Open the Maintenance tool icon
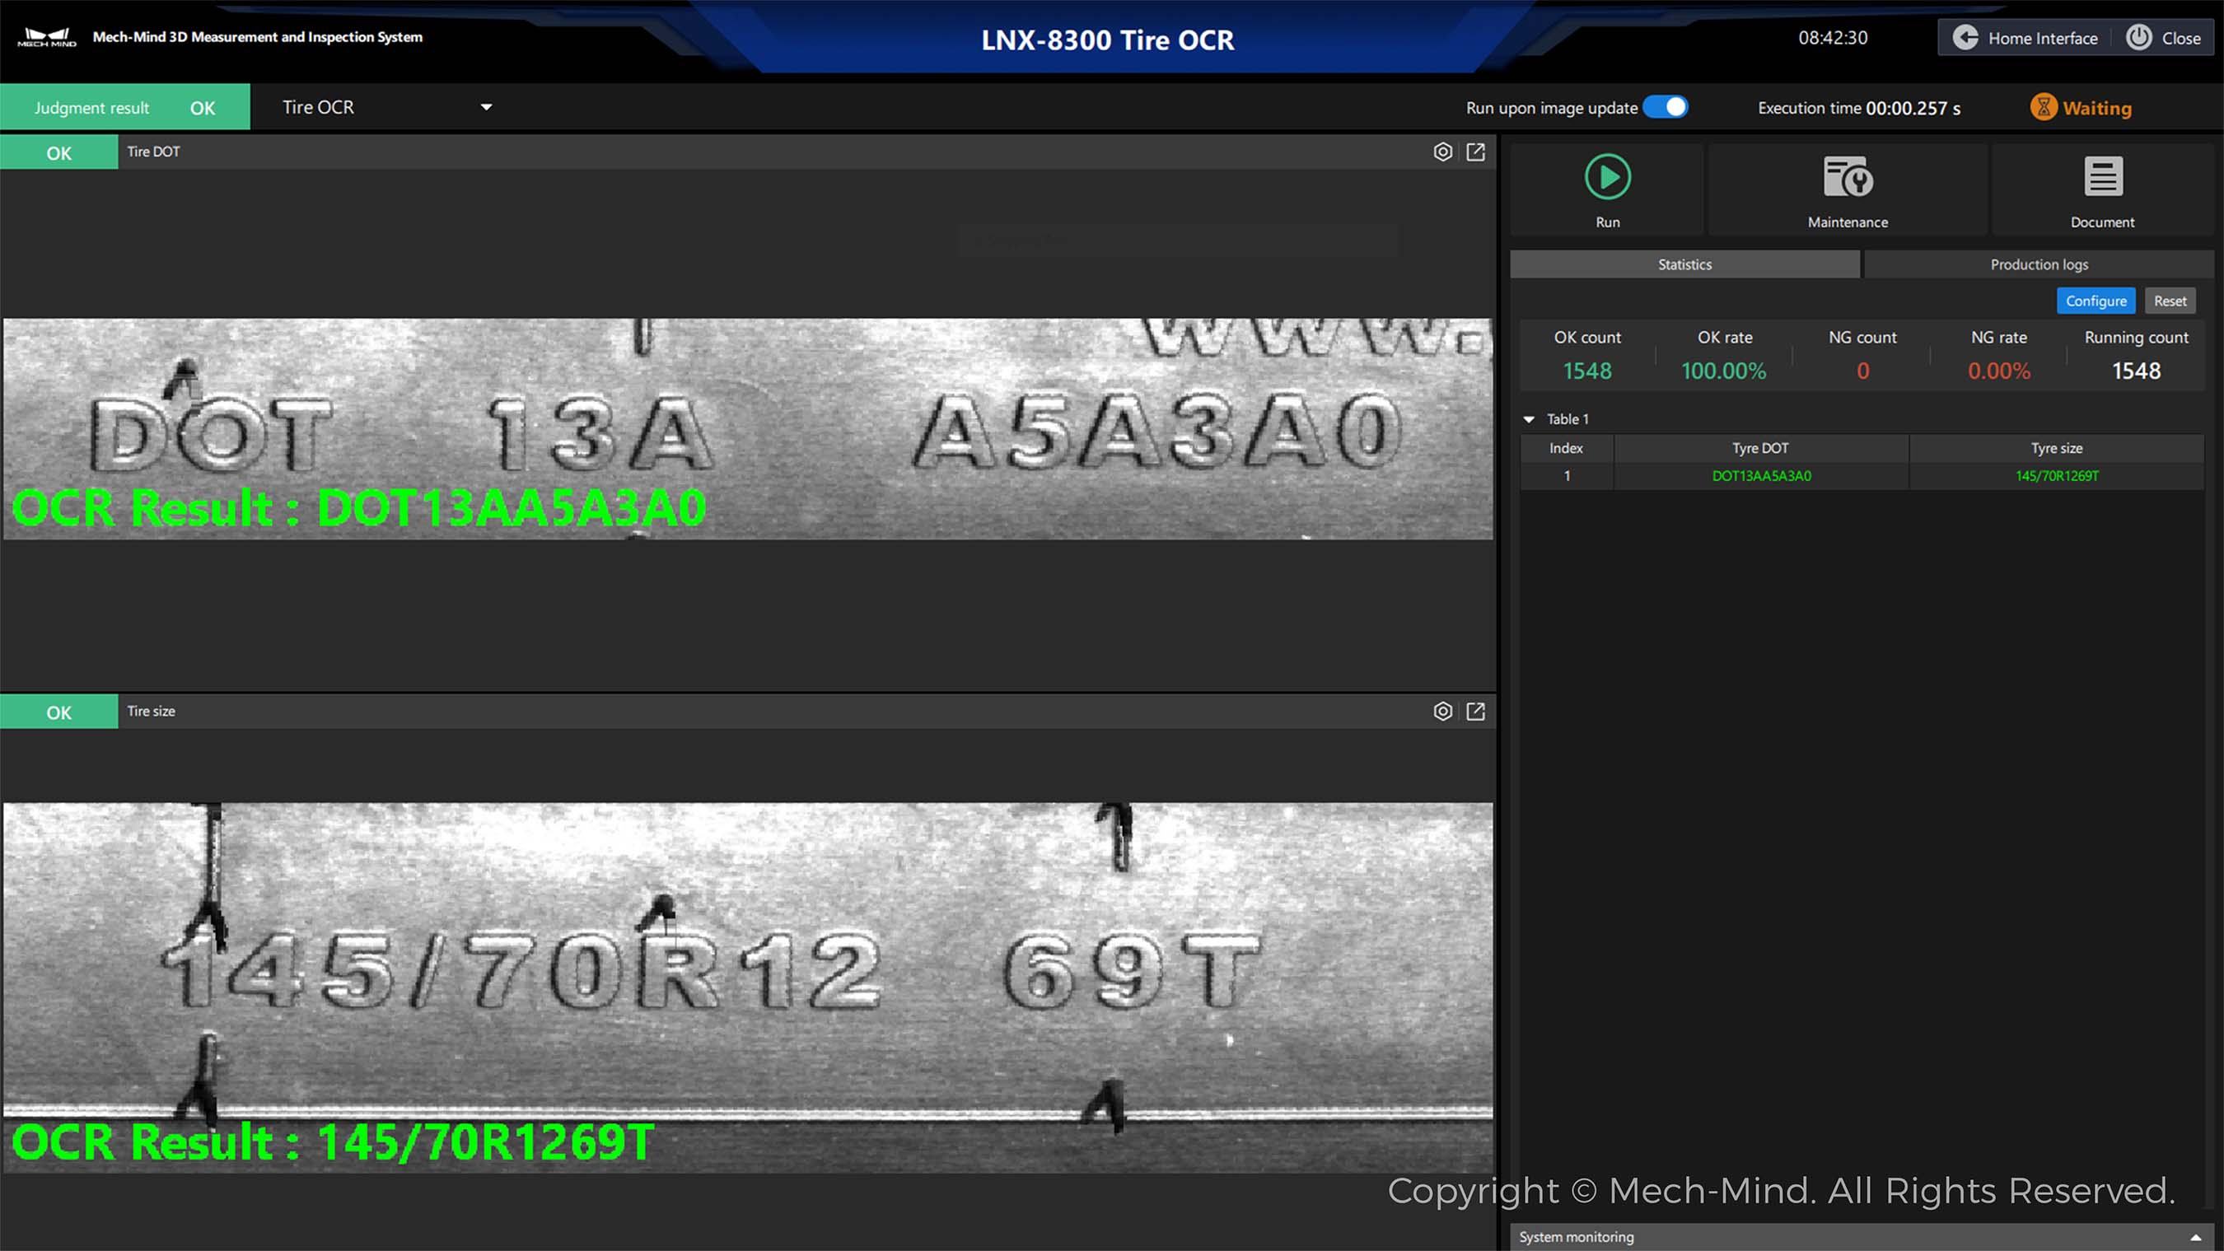Viewport: 2224px width, 1251px height. (1847, 177)
